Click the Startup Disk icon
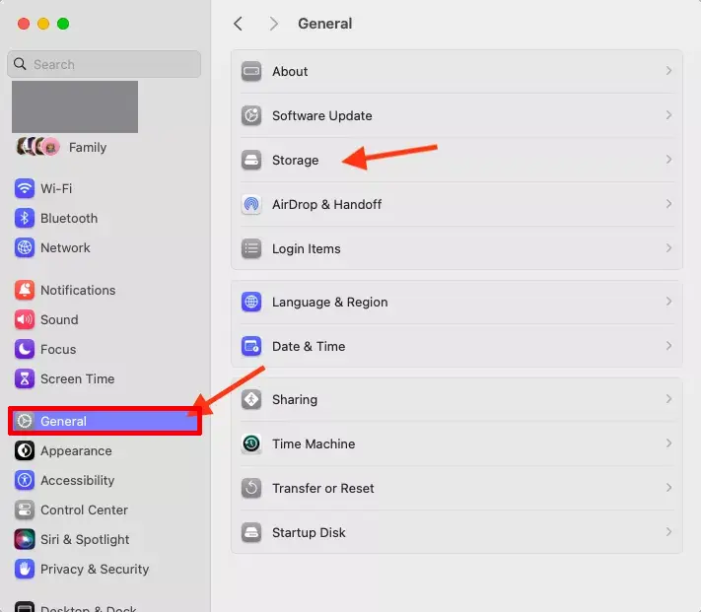The width and height of the screenshot is (701, 612). point(251,532)
